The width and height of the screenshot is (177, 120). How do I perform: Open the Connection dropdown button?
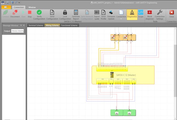click(121, 15)
